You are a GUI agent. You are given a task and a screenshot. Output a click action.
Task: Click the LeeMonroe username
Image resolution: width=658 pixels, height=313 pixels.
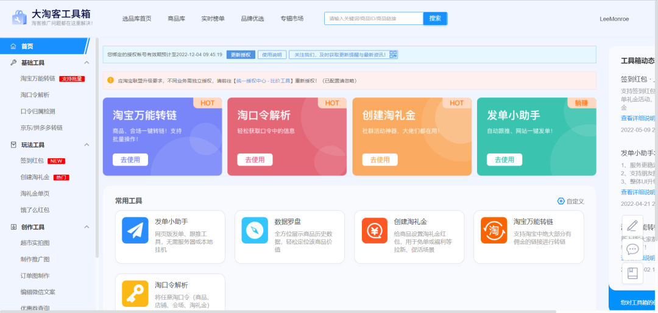(x=614, y=19)
